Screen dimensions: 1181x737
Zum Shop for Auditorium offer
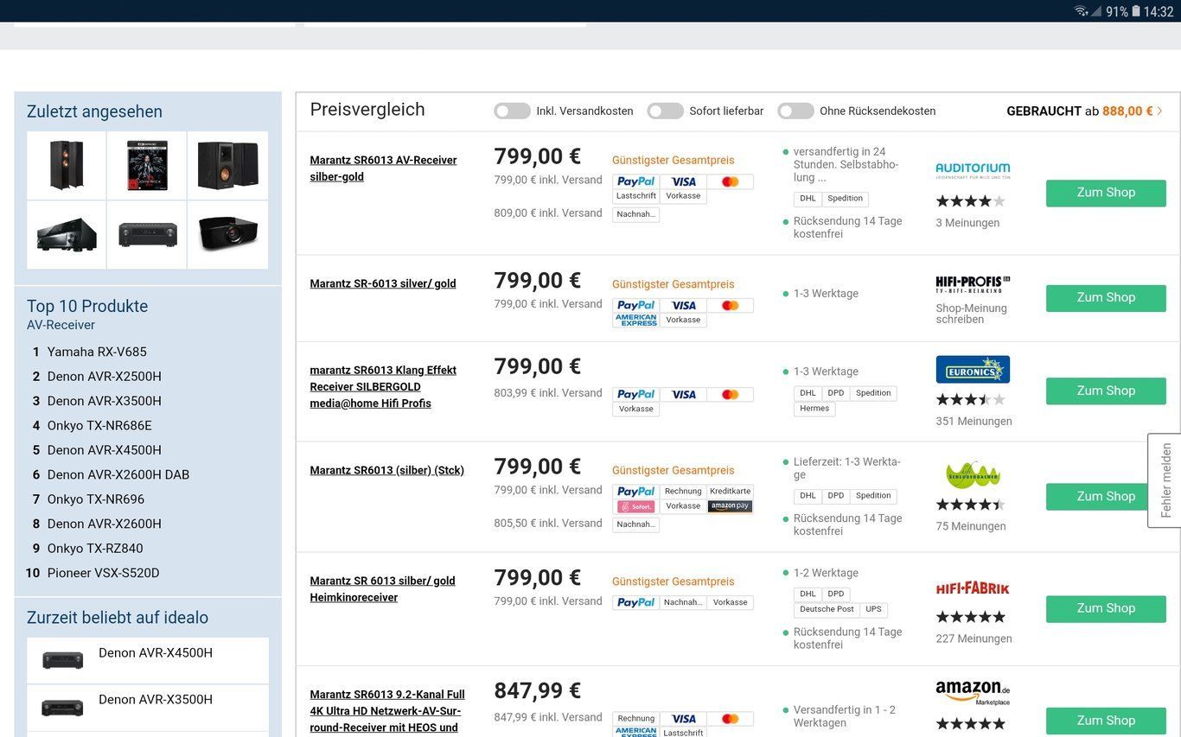tap(1106, 193)
